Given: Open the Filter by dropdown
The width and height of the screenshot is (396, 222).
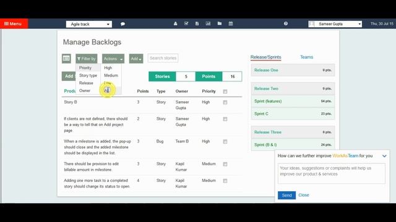Looking at the screenshot, I should tap(87, 59).
